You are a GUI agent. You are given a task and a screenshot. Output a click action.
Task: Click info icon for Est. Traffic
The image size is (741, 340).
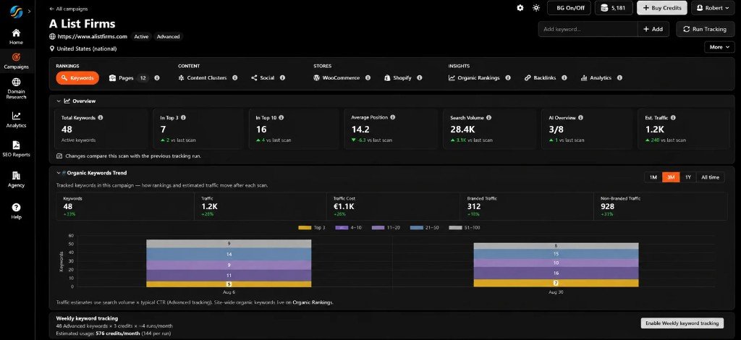[672, 118]
